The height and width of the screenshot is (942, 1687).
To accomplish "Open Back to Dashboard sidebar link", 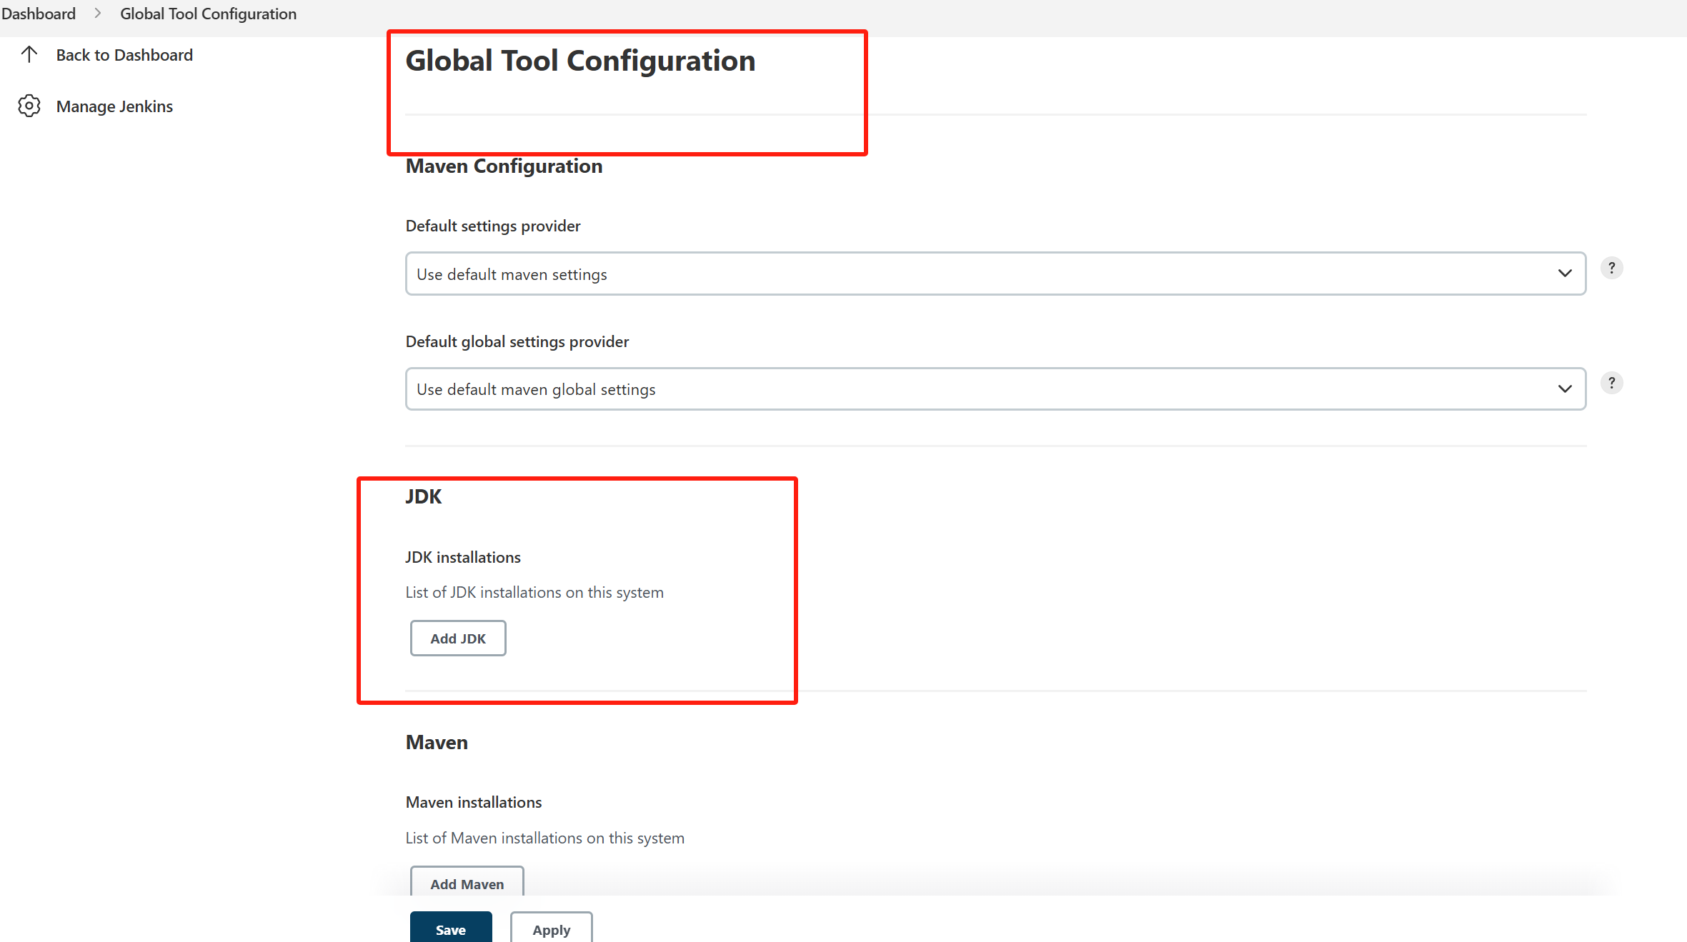I will click(124, 55).
